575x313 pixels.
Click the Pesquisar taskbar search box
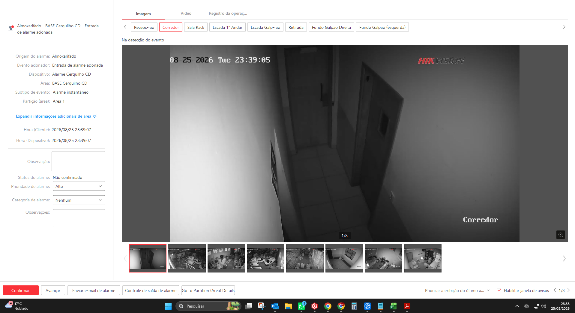click(x=208, y=306)
